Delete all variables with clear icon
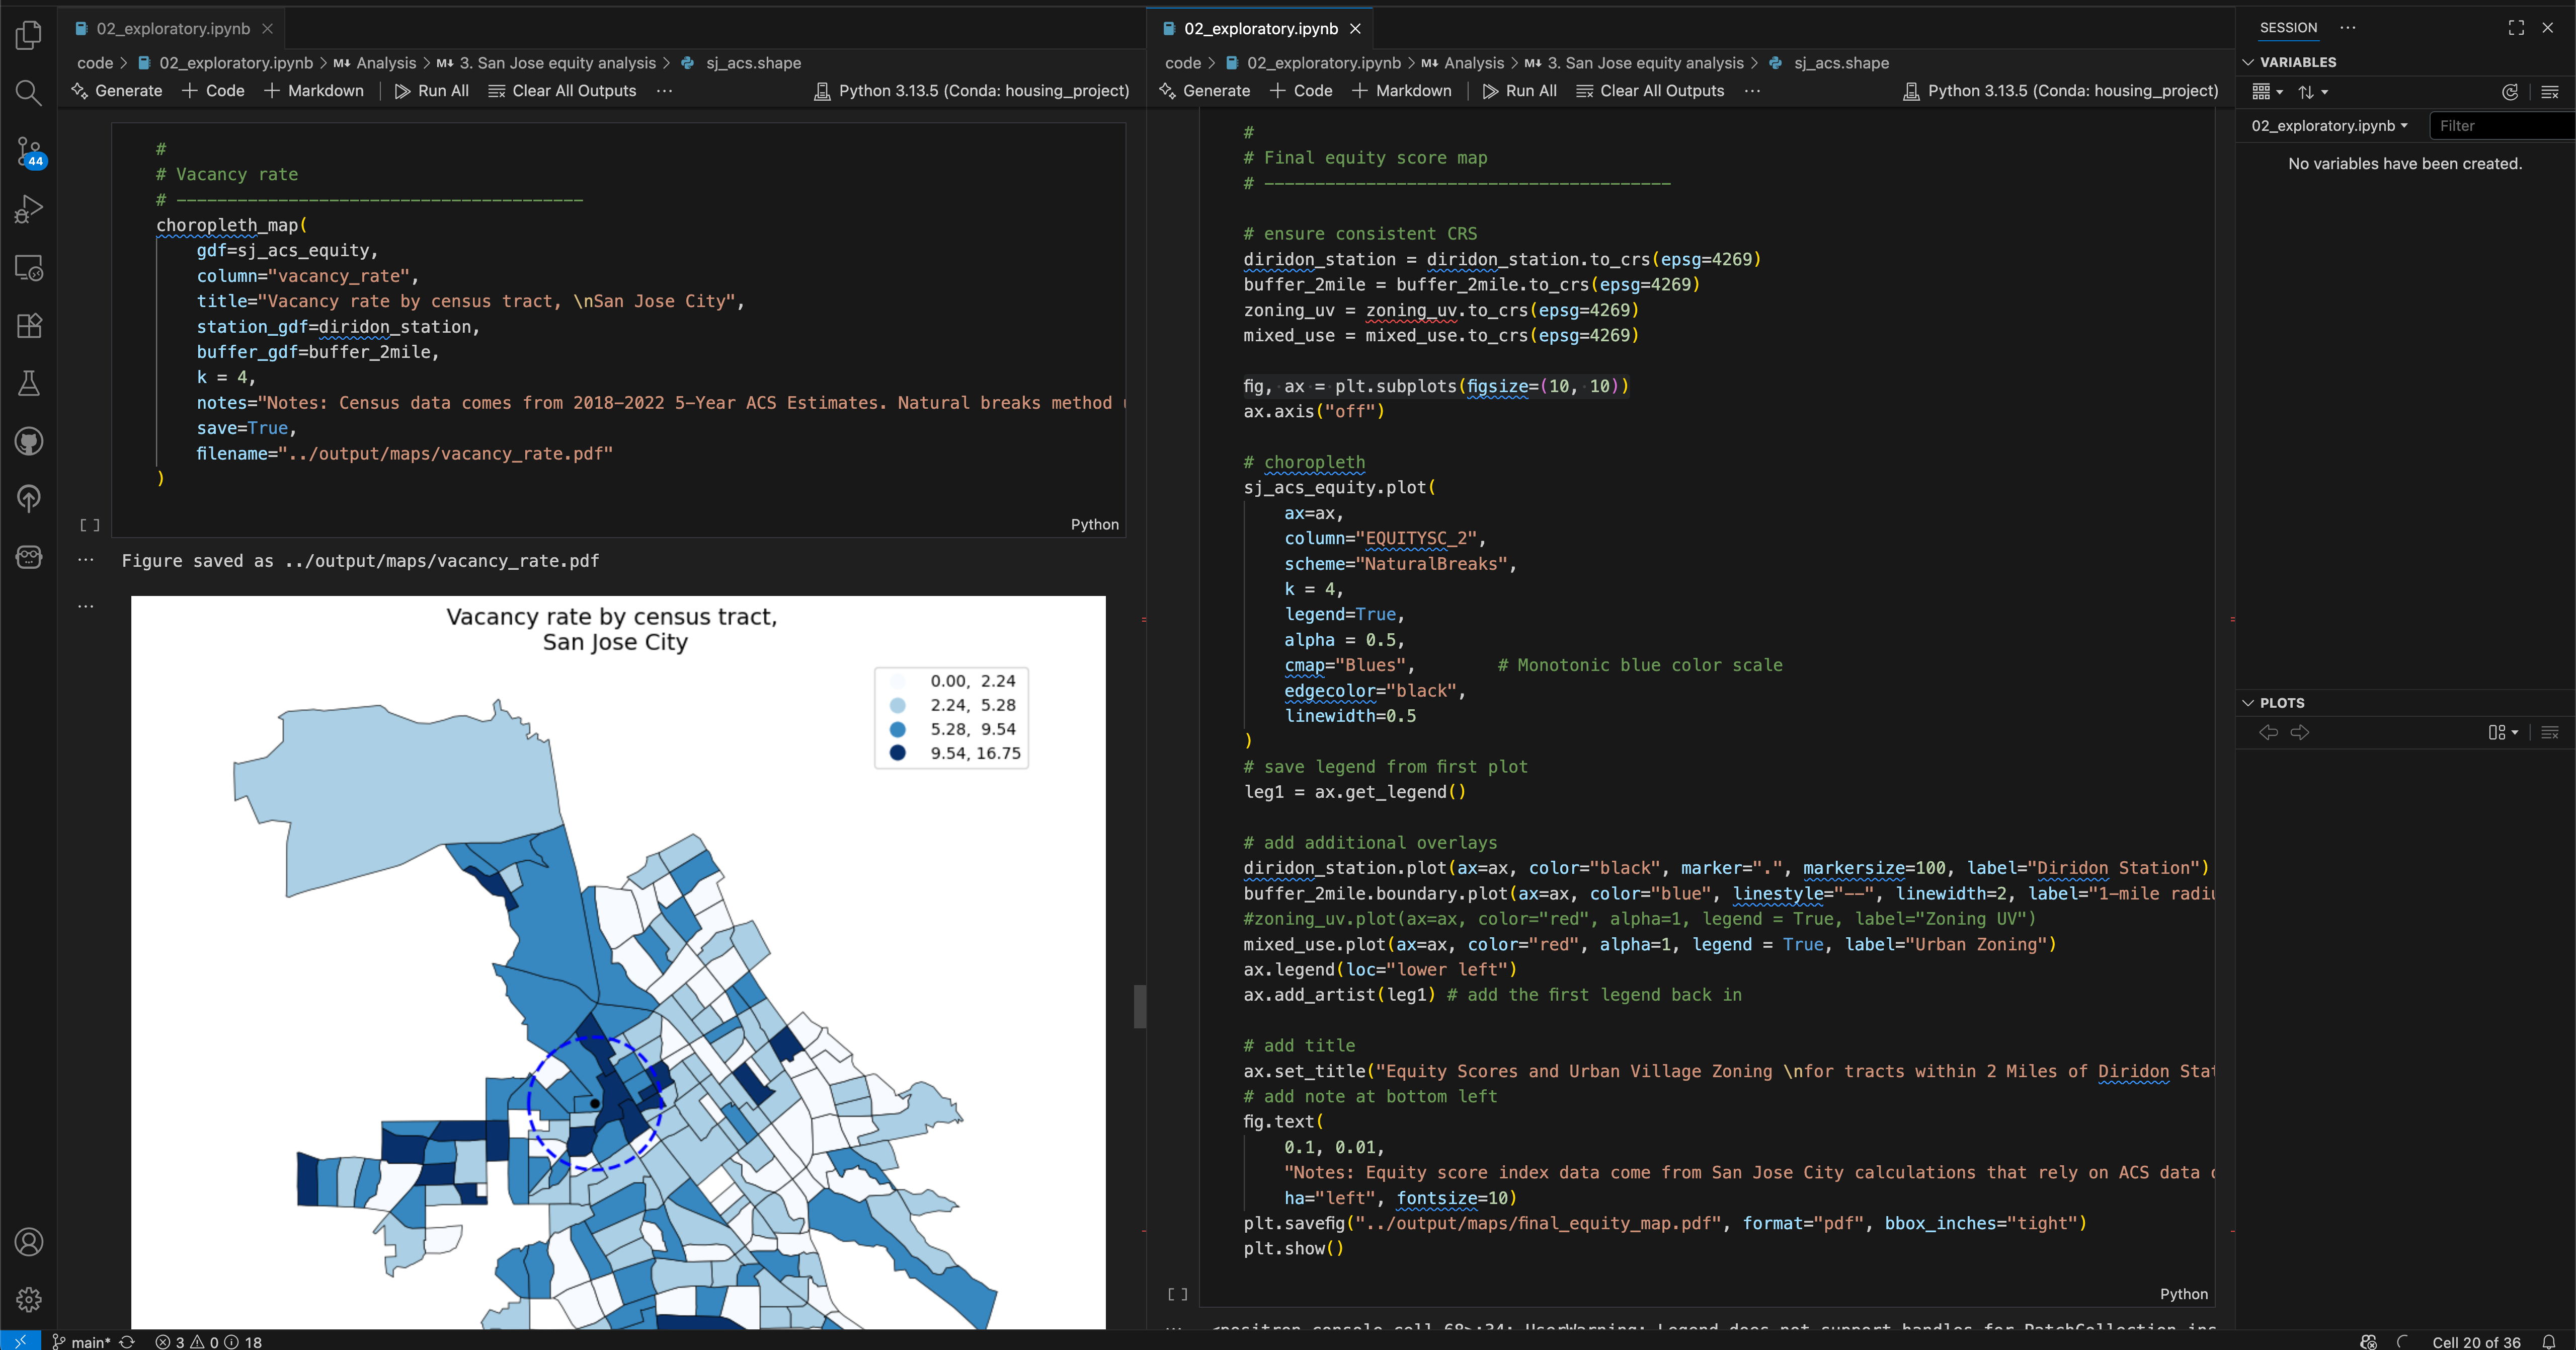 click(2549, 92)
